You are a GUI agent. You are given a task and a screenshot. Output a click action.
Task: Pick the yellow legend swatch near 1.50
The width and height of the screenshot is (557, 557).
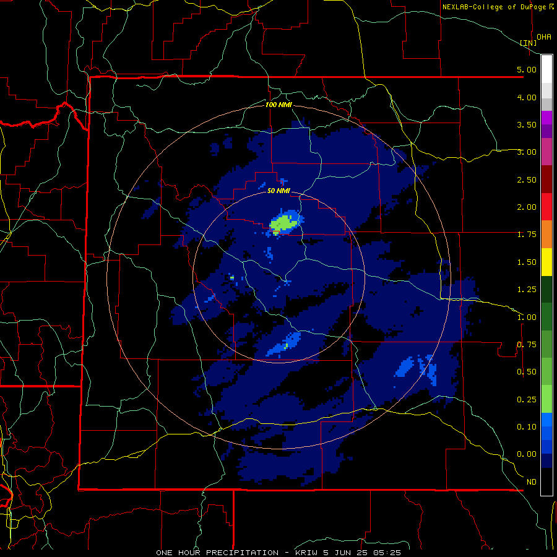tap(546, 262)
